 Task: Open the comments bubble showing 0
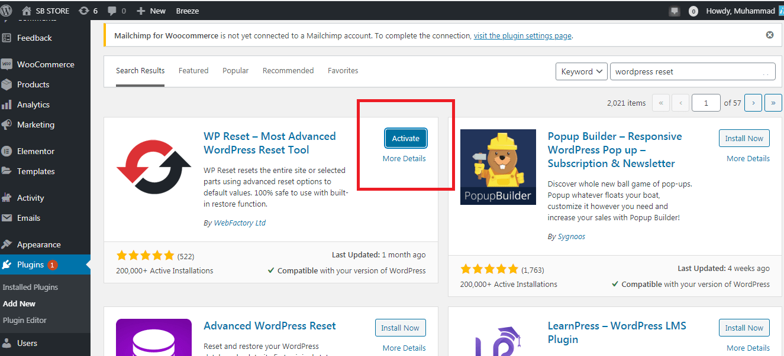point(116,11)
